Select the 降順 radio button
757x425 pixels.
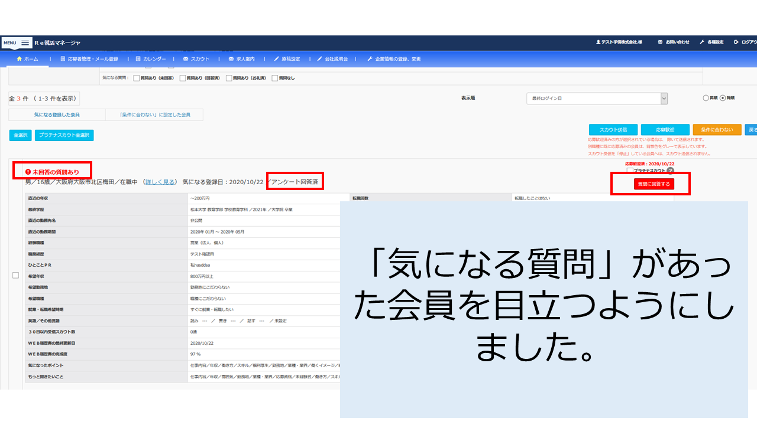[722, 98]
